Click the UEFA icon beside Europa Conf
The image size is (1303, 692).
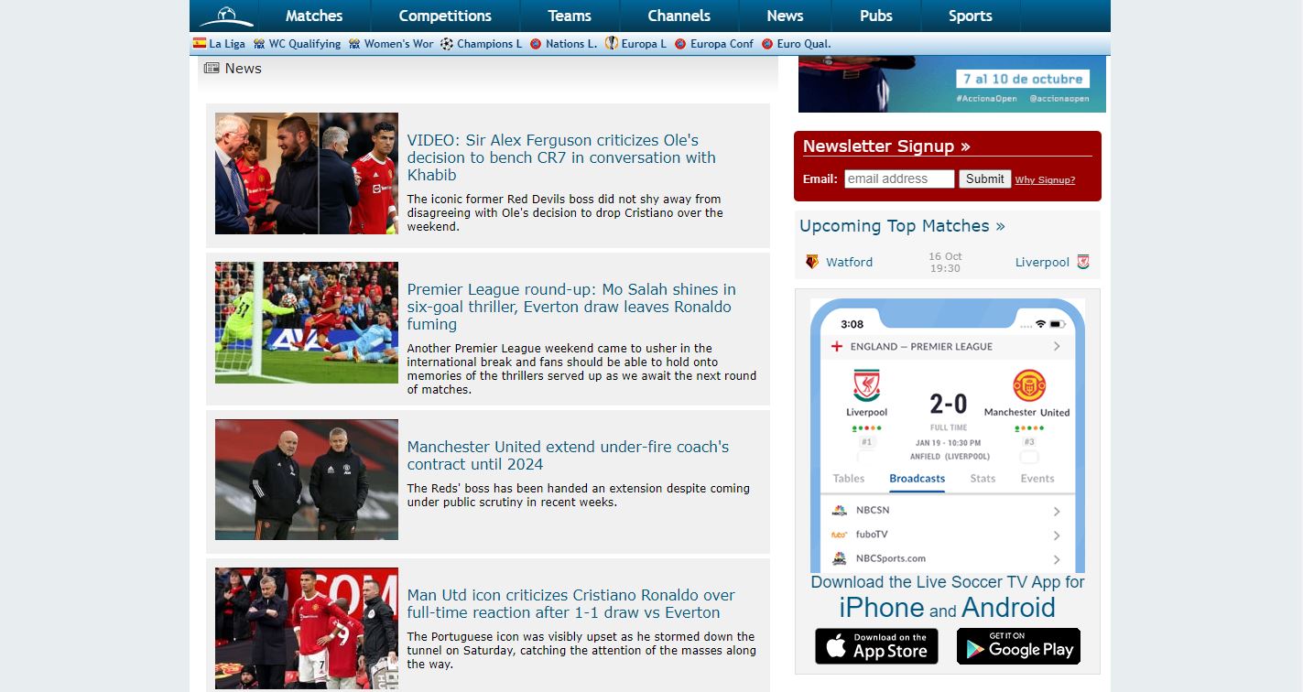pos(680,44)
